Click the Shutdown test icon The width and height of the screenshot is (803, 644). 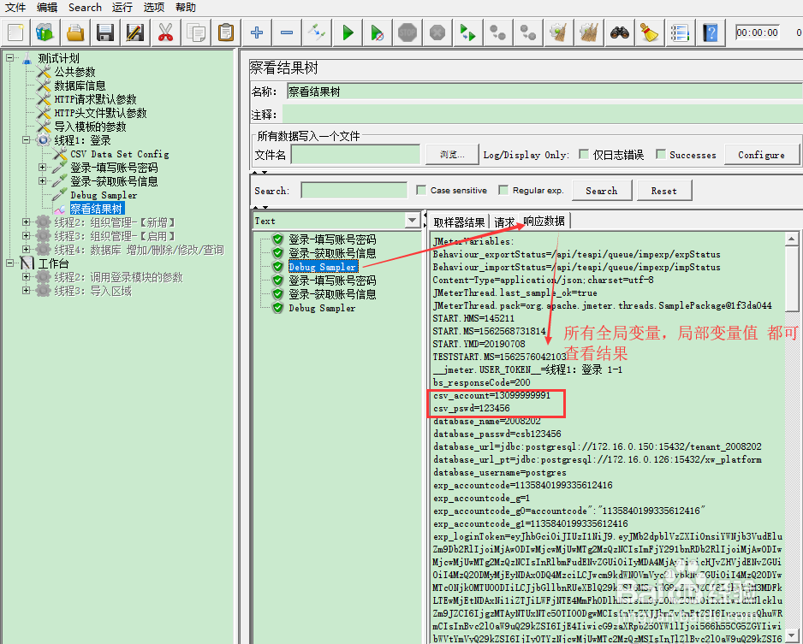[437, 32]
